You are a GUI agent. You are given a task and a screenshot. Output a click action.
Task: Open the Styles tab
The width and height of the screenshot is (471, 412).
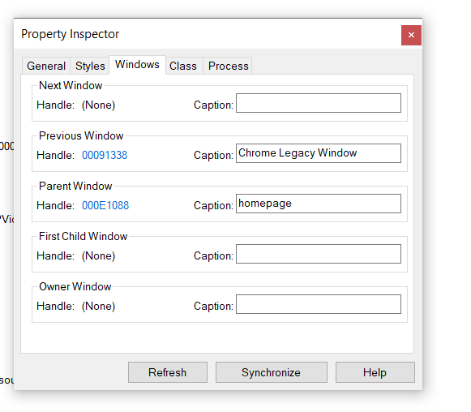point(90,66)
